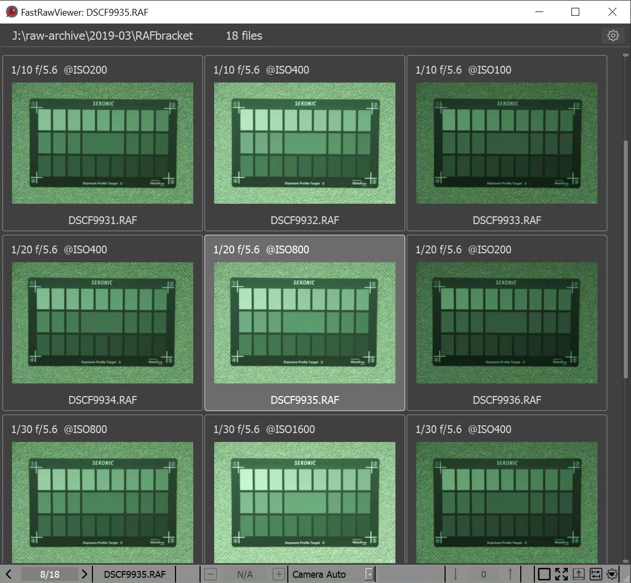The height and width of the screenshot is (583, 631).
Task: Open the Camera Auto white balance dropdown
Action: pos(369,574)
